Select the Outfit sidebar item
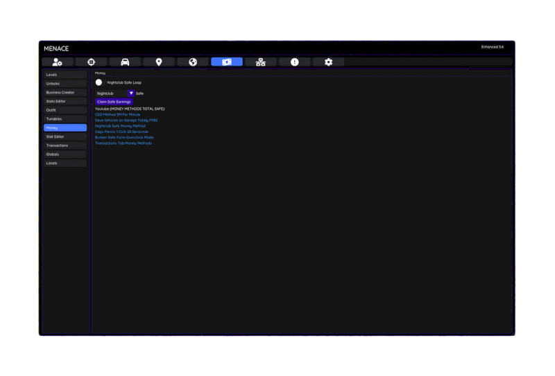555x376 pixels. pos(65,110)
